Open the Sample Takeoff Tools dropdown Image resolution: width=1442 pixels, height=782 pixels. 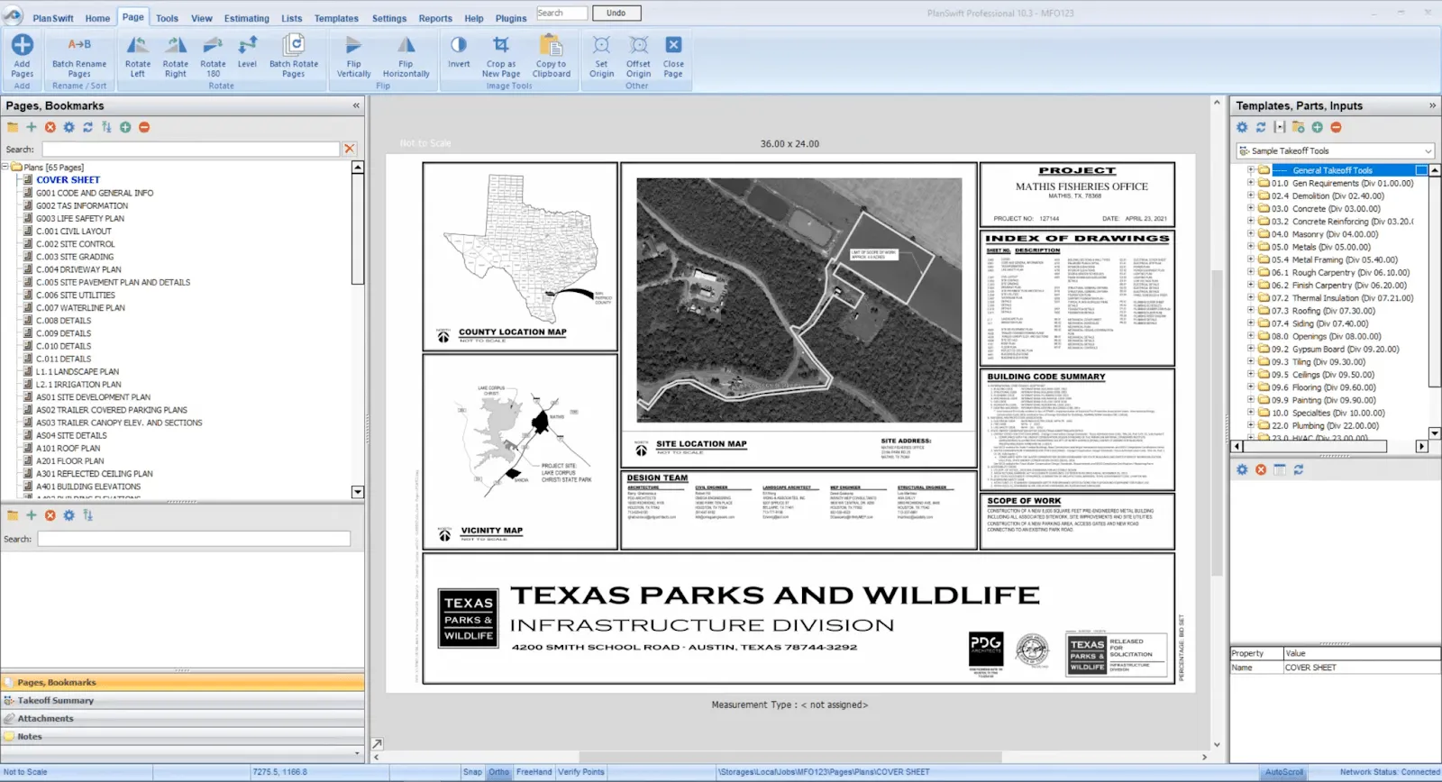click(1336, 151)
